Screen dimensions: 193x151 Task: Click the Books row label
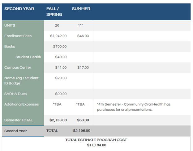[x=10, y=47]
